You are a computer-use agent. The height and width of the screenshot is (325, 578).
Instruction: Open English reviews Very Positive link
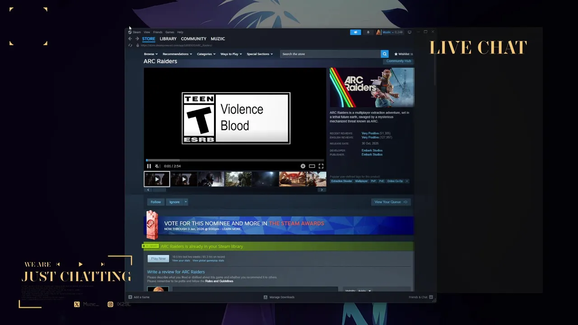click(370, 137)
